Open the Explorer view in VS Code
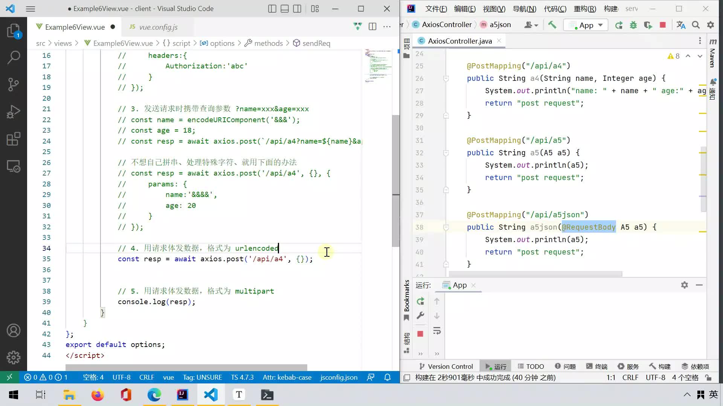 [14, 30]
